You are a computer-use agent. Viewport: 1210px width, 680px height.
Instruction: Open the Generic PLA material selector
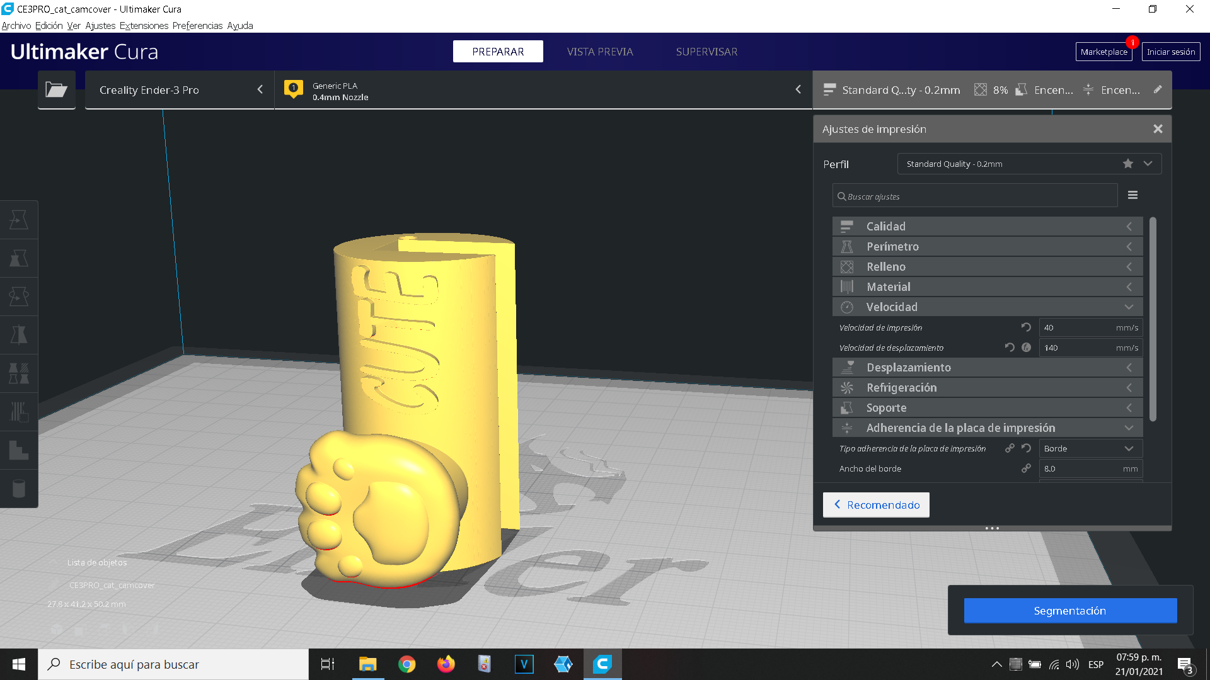tap(543, 89)
